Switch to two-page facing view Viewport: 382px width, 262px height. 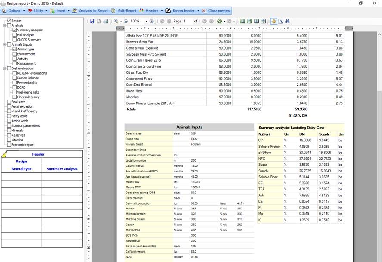(x=256, y=21)
